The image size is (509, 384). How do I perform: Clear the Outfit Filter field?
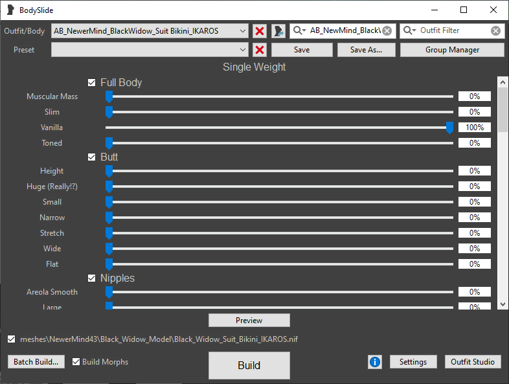coord(495,31)
